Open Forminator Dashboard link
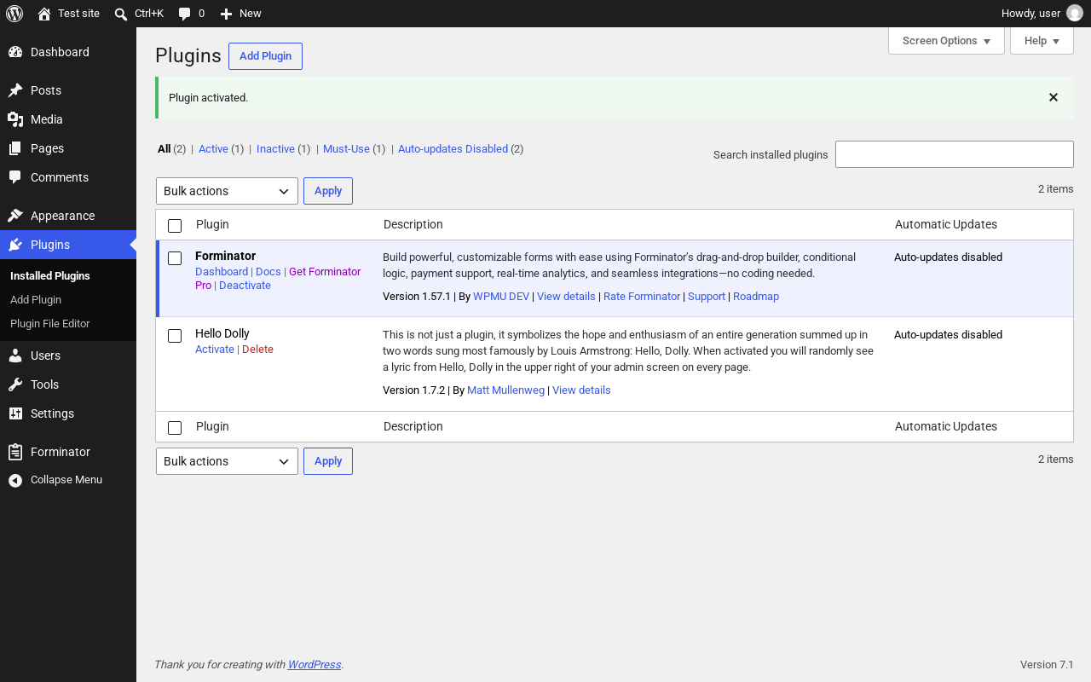Viewport: 1091px width, 682px height. [x=222, y=272]
